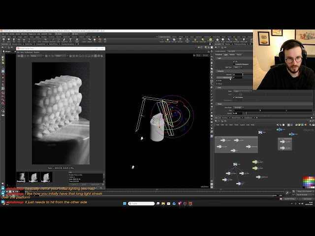Select the magnet snapping tool in left toolbar
Viewport: 315px width, 236px height.
coord(3,103)
